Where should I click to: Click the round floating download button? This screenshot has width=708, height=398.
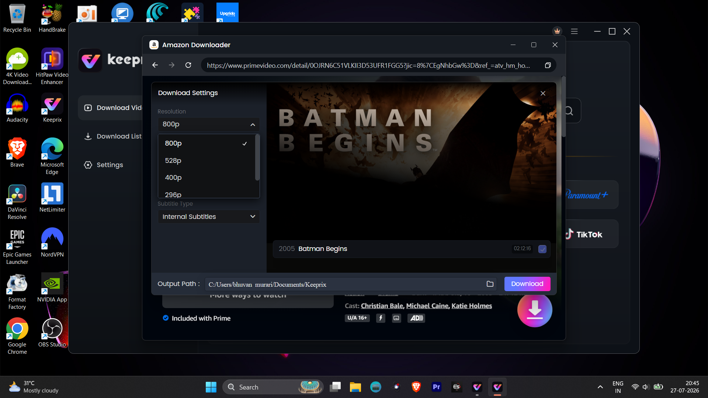pyautogui.click(x=535, y=310)
